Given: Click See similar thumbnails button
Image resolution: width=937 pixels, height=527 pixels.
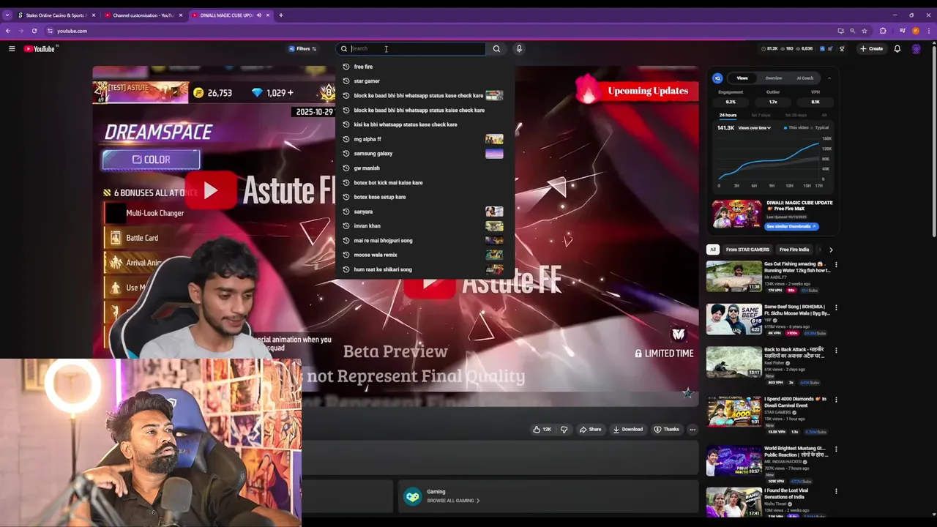Looking at the screenshot, I should [x=791, y=226].
